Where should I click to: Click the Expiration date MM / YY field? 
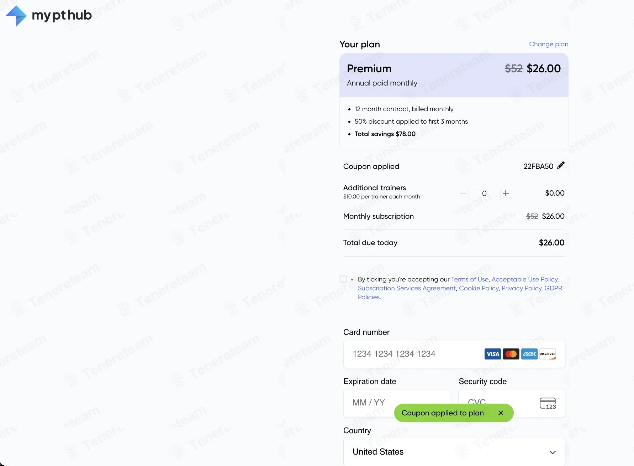pos(396,403)
